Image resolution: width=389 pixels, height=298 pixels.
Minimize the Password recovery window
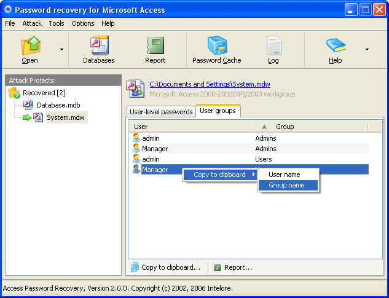[351, 10]
